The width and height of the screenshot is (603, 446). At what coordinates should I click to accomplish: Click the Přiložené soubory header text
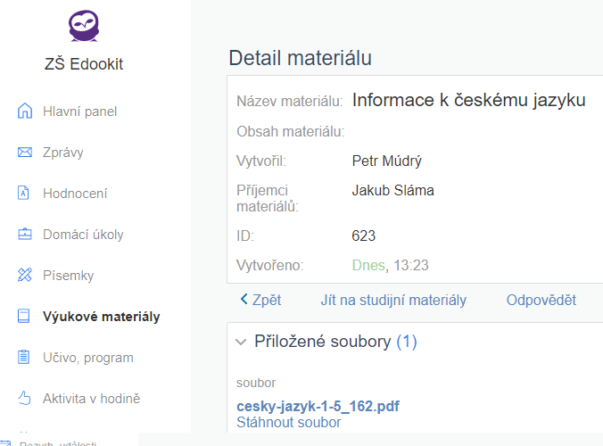pos(322,342)
